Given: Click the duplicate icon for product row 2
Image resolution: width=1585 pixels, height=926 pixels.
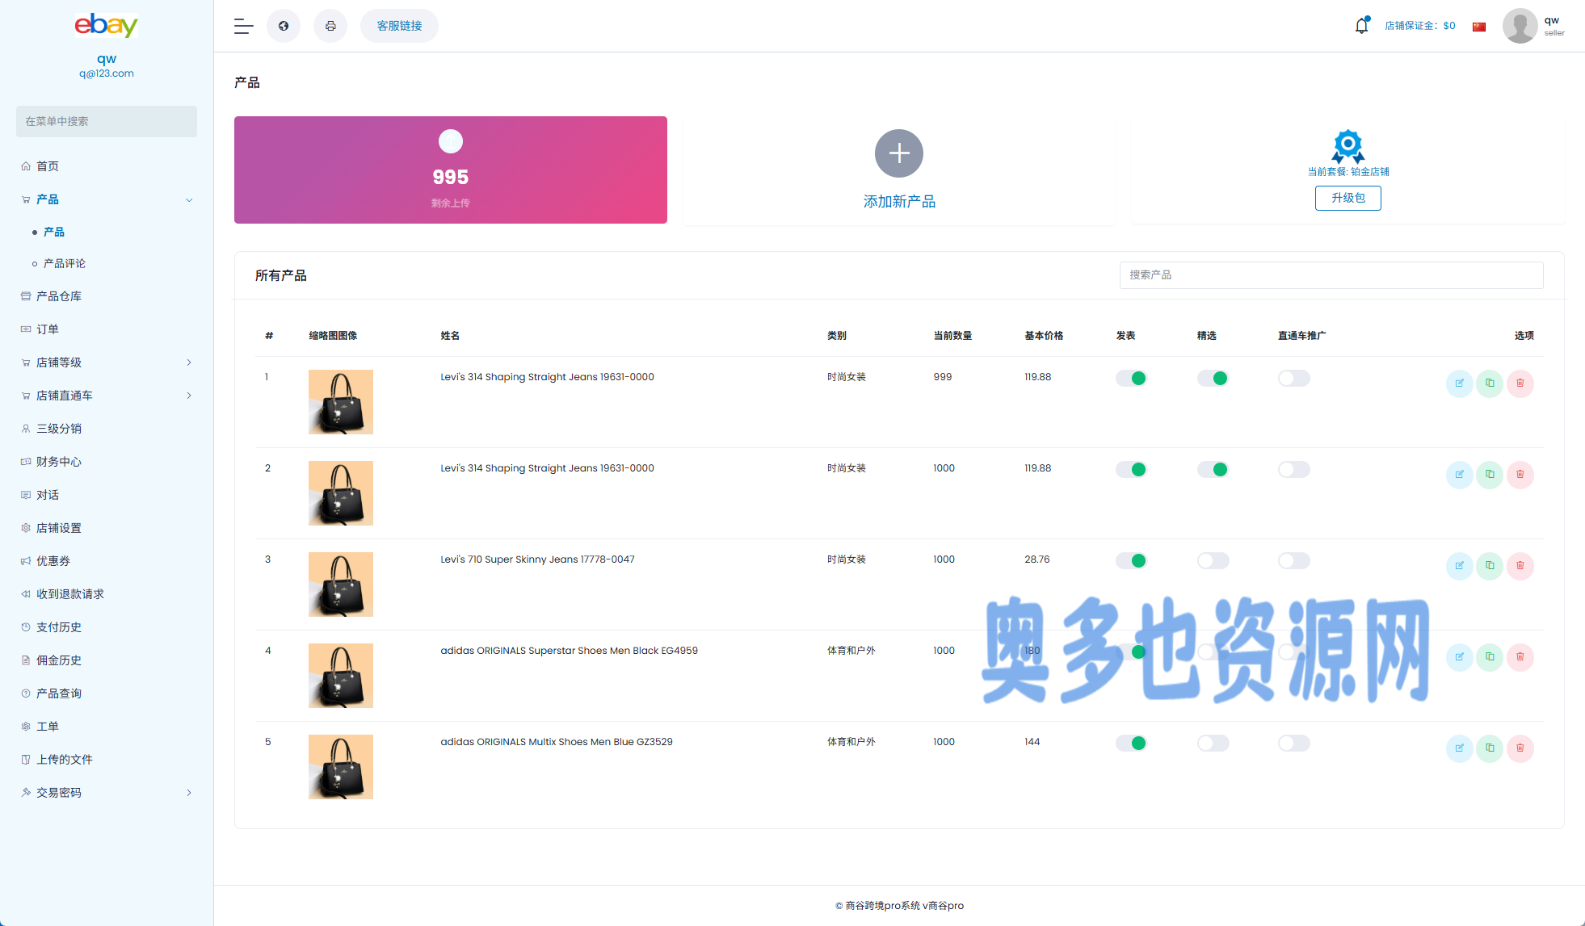Looking at the screenshot, I should 1490,475.
